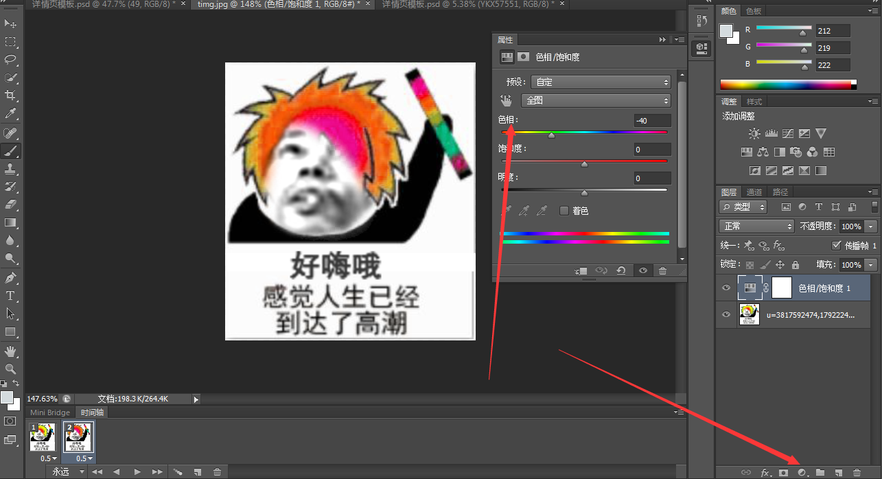This screenshot has height=479, width=882.
Task: Click the on-image adjustment hand tool
Action: (507, 100)
